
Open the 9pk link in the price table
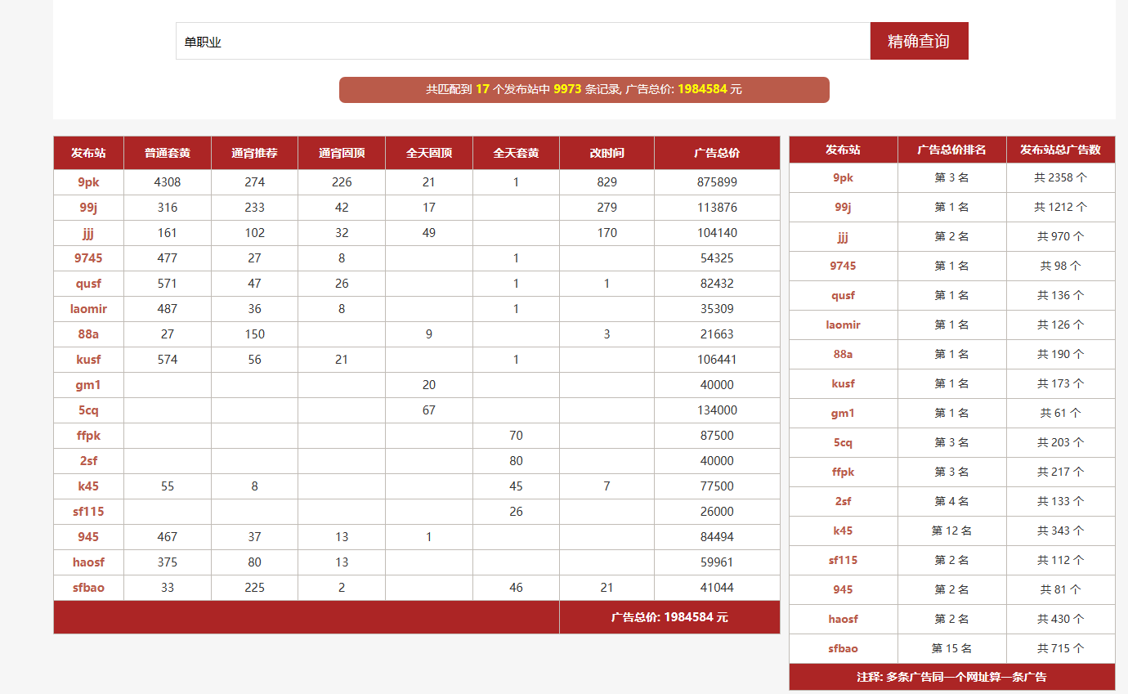pos(88,182)
